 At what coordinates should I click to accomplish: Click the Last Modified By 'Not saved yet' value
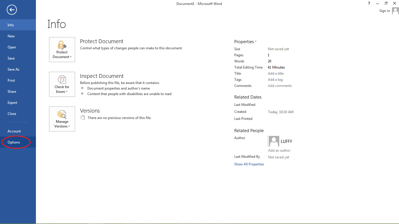coord(279,157)
